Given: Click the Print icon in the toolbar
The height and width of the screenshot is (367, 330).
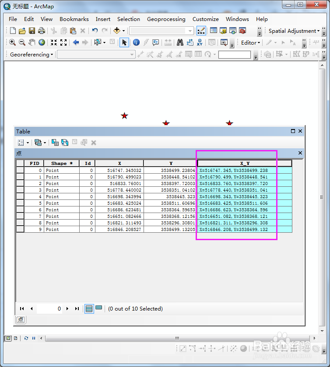Looking at the screenshot, I should (x=42, y=31).
